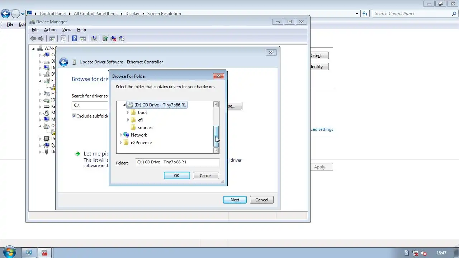Click the Display breadcrumb in the address bar
This screenshot has width=459, height=258.
pyautogui.click(x=132, y=14)
